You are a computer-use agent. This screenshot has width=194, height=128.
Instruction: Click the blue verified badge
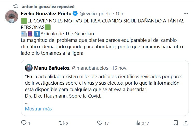tap(75, 13)
